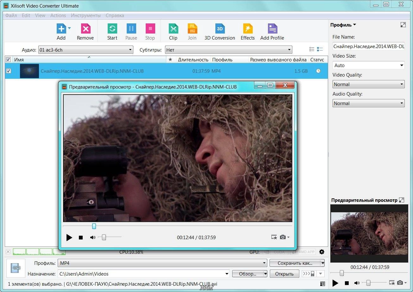
Task: Close the CPU graph panel with X
Action: [8, 252]
